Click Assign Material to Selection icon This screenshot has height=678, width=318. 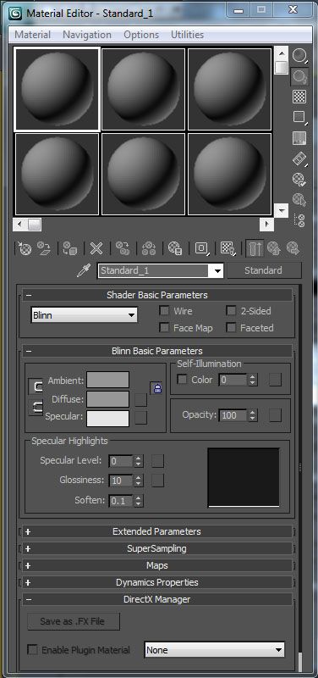70,248
